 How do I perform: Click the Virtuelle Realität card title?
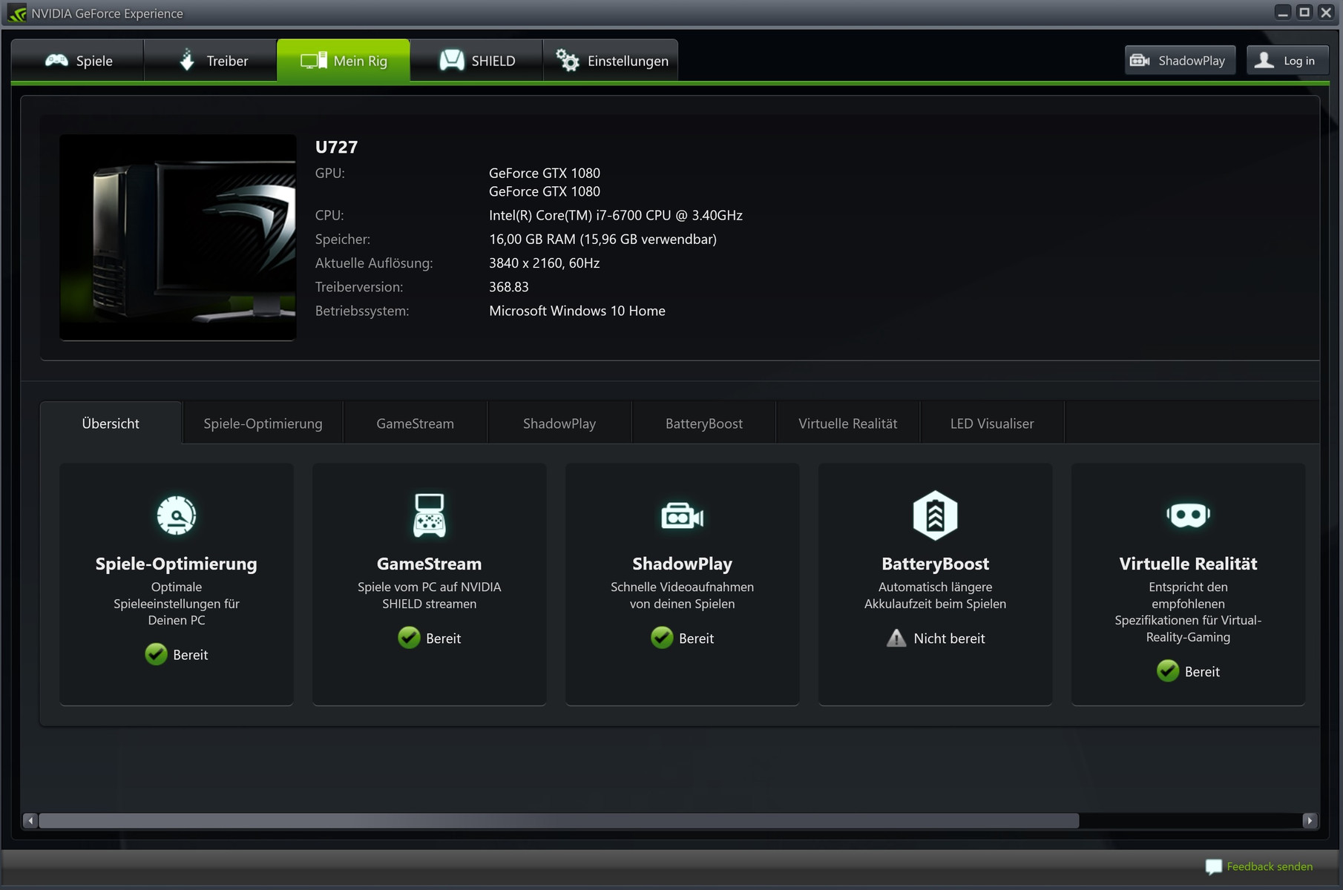[x=1188, y=564]
